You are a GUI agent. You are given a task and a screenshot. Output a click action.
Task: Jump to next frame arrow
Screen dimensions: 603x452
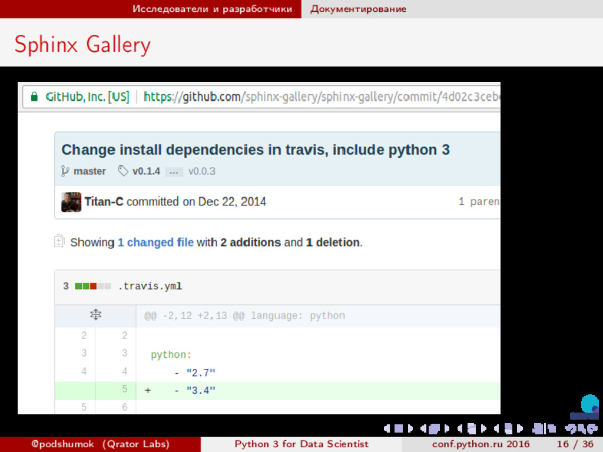[447, 428]
